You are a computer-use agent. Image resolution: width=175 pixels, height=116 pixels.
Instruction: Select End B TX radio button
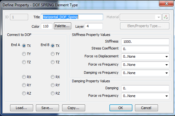point(53,46)
